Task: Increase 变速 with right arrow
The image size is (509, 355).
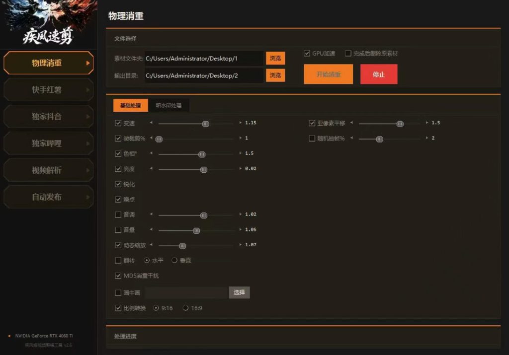Action: point(240,123)
